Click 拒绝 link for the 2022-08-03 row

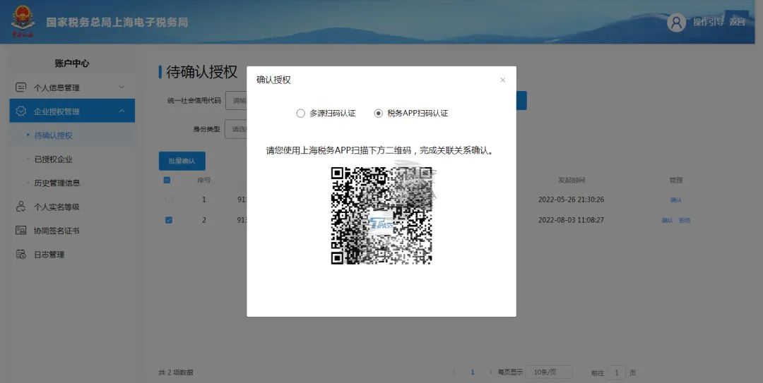pyautogui.click(x=685, y=220)
